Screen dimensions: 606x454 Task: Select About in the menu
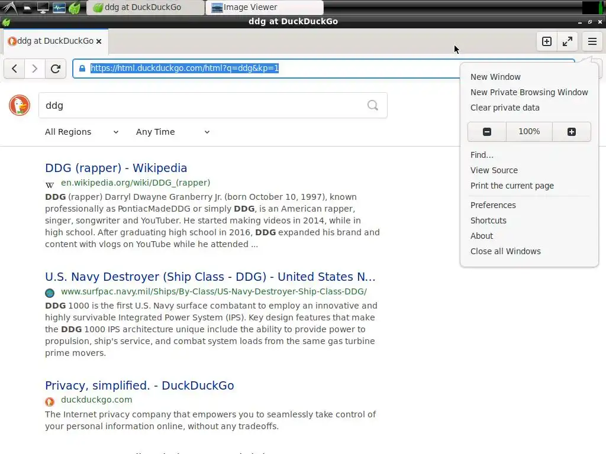tap(482, 236)
